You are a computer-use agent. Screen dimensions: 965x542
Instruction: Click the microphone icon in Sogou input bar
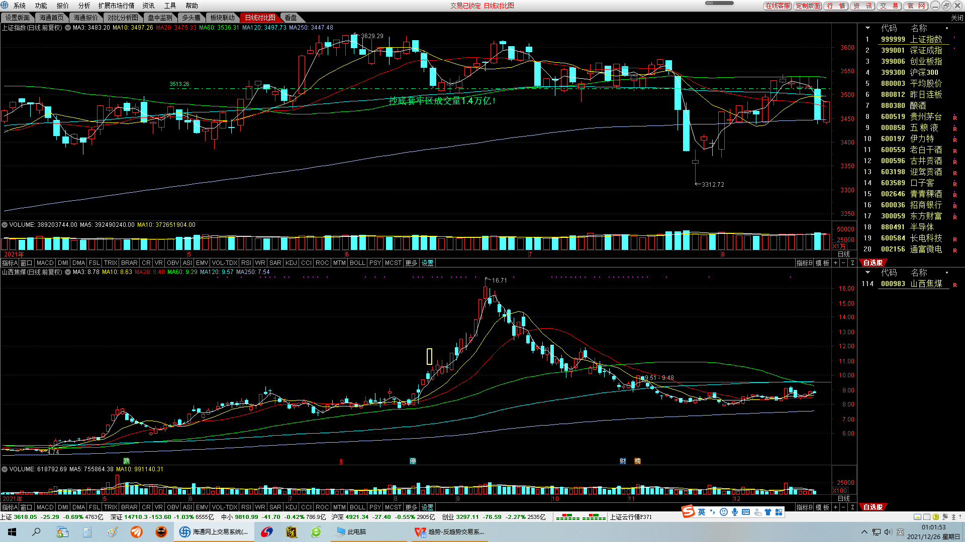point(735,512)
